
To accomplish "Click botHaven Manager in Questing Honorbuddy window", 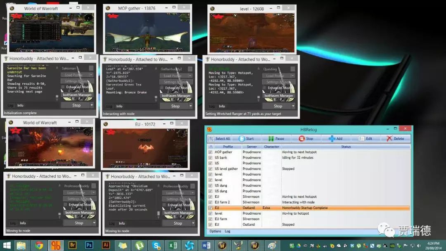I will click(278, 96).
